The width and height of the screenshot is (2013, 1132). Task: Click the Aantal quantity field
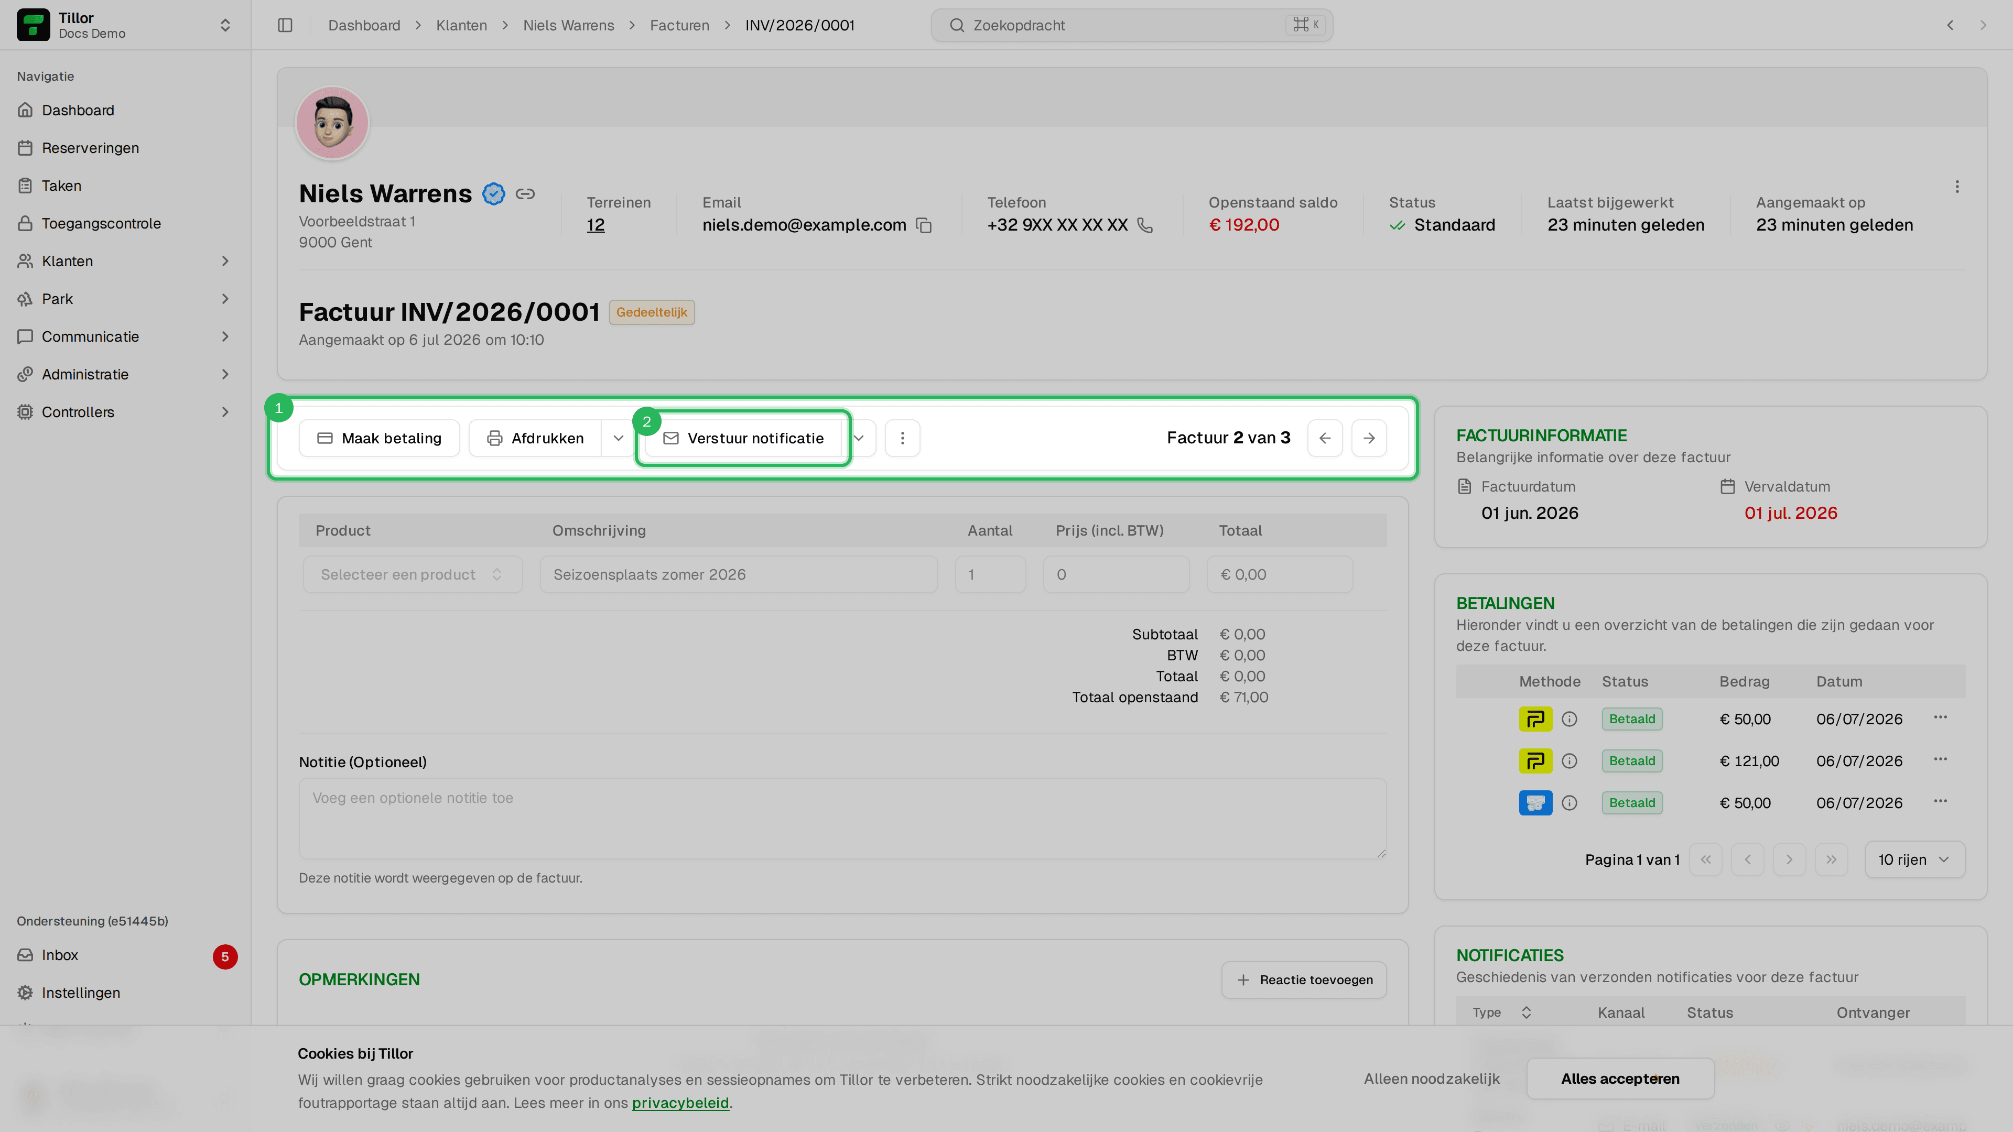[x=990, y=575]
